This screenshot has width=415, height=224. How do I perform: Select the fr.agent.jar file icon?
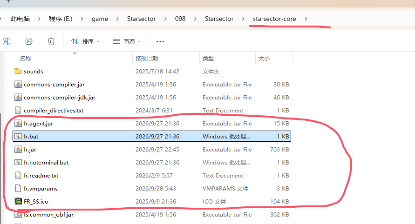18,123
